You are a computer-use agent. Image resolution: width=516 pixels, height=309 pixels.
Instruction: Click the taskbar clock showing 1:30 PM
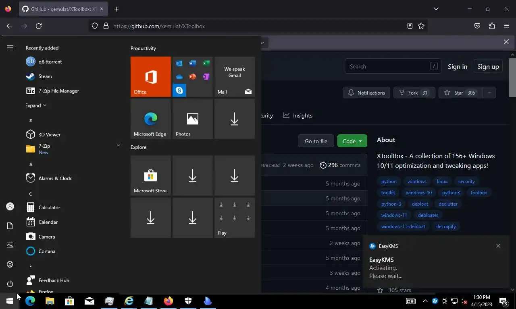(x=481, y=301)
